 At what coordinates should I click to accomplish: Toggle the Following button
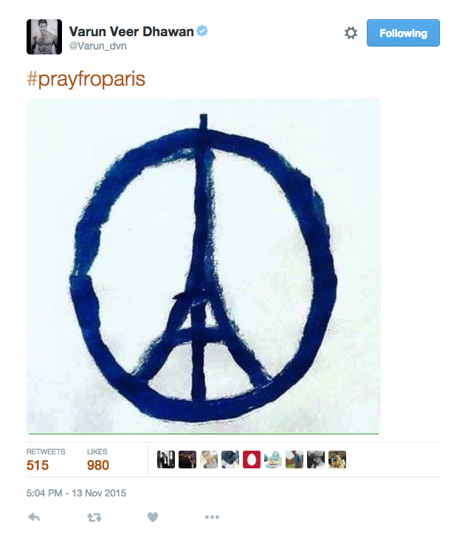point(403,33)
